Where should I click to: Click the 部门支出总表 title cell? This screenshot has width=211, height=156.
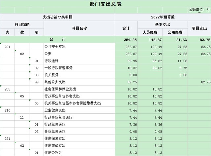105,4
